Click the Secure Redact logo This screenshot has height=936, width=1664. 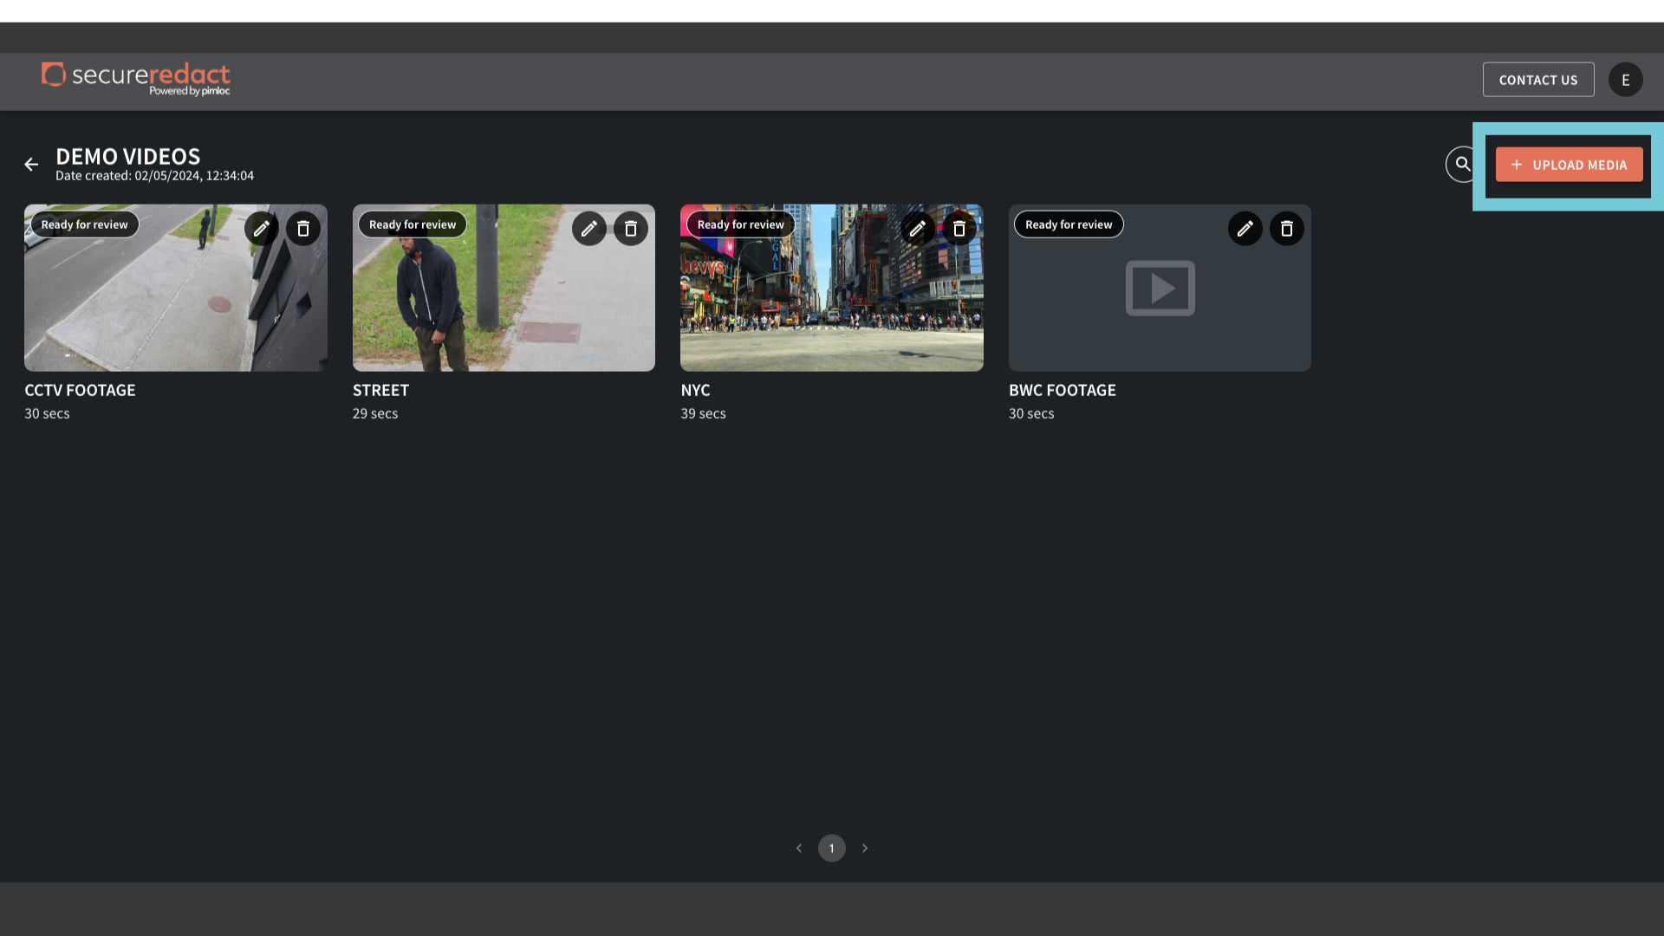point(135,78)
